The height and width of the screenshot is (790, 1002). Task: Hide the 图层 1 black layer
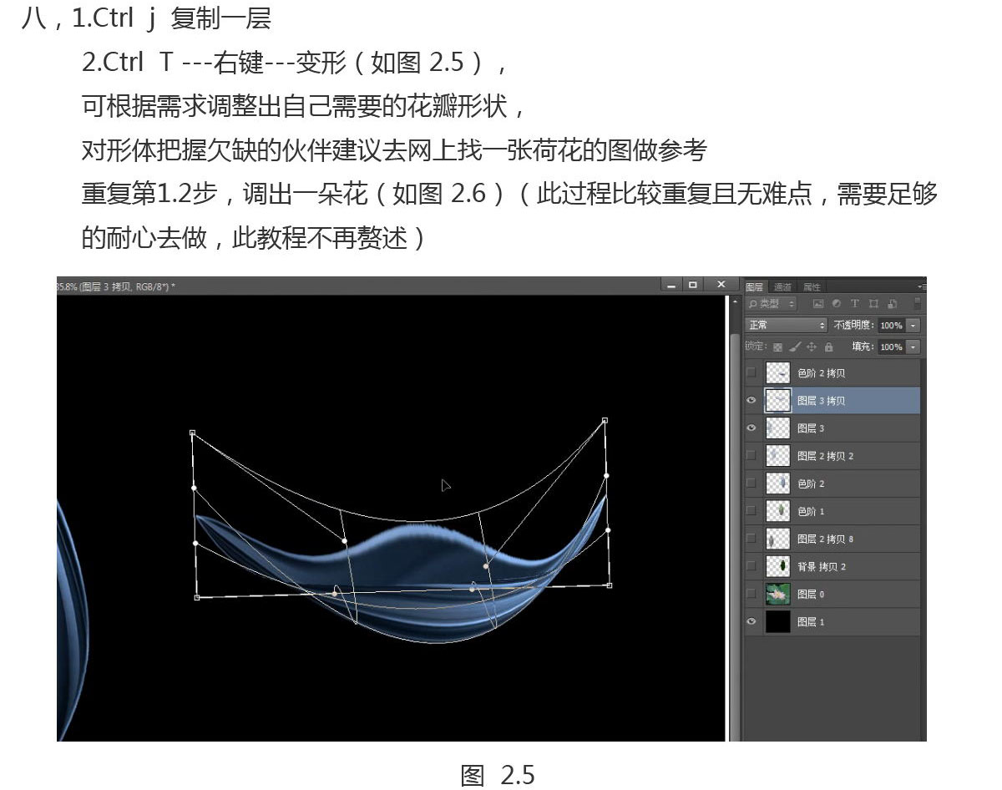(x=751, y=621)
